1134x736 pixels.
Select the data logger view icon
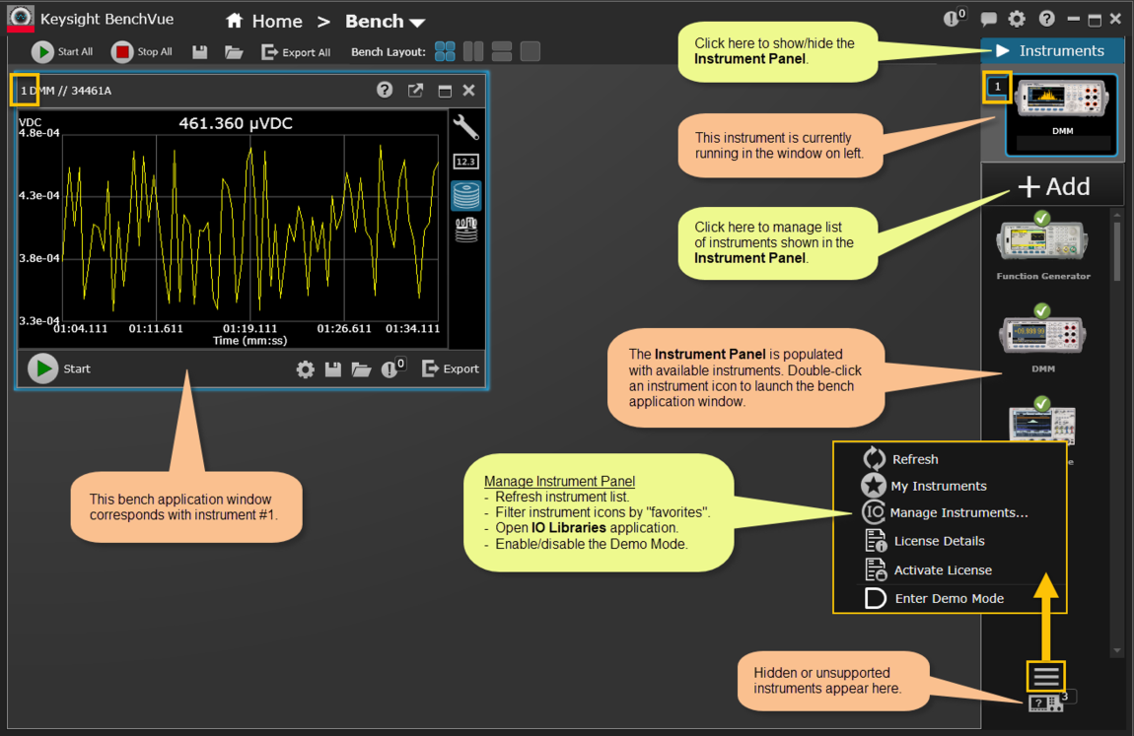(x=465, y=195)
